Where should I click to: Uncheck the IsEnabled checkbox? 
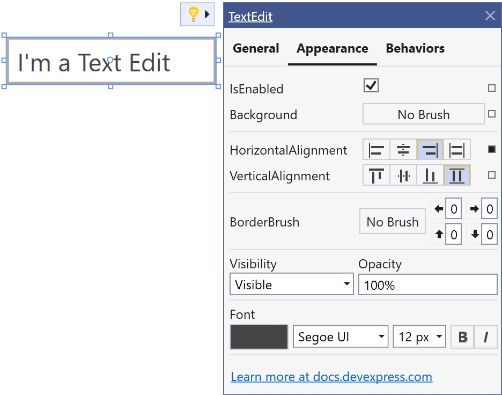[x=371, y=85]
